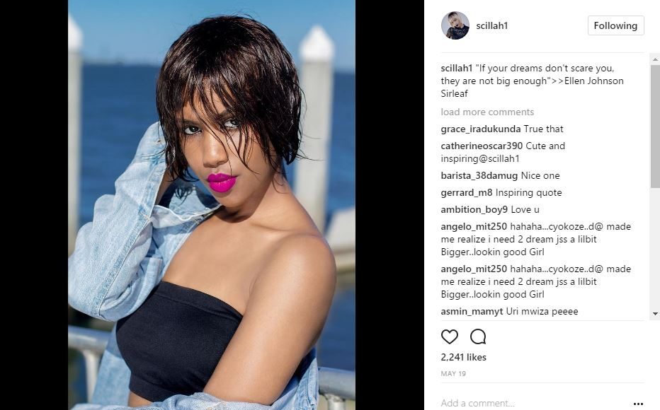Expand load more comments
This screenshot has width=660, height=410.
click(x=487, y=112)
